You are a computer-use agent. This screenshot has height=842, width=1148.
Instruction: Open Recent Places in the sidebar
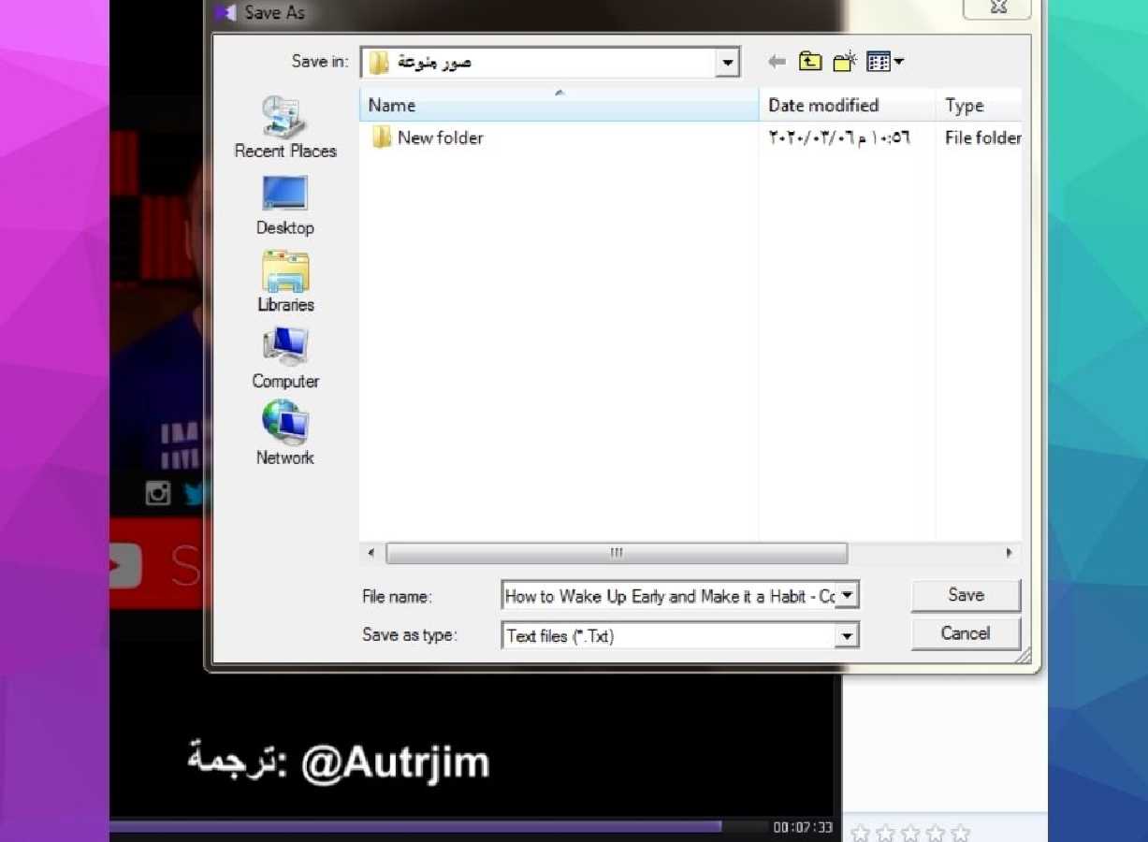(x=285, y=128)
